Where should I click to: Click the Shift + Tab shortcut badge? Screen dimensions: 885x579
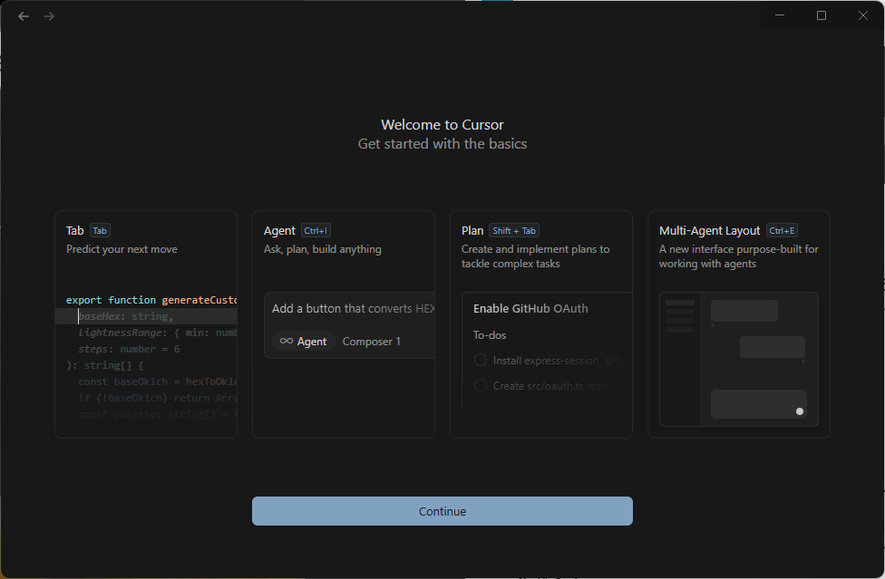[x=514, y=231]
